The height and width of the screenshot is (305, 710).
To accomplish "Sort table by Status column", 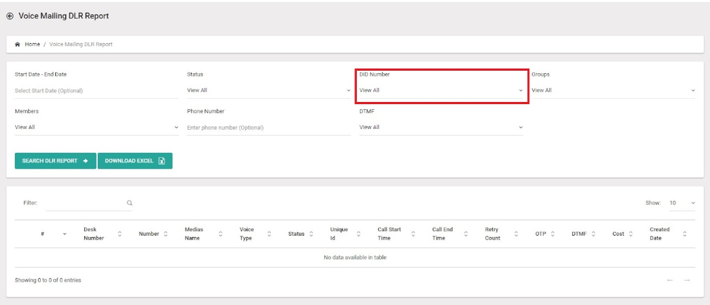I will click(301, 234).
